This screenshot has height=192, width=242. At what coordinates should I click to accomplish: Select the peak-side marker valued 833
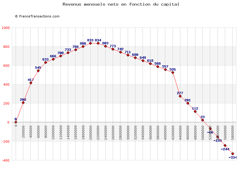point(91,43)
